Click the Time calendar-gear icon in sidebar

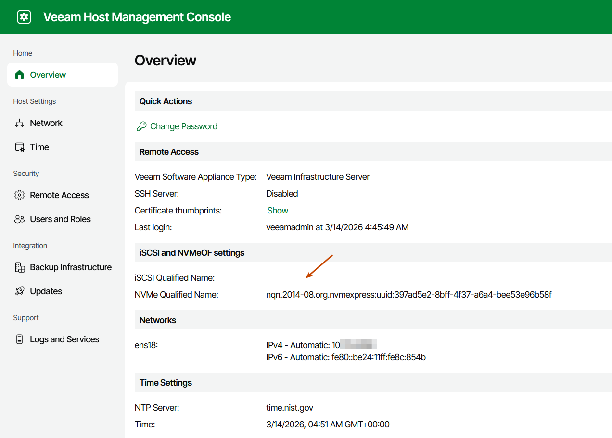[x=19, y=147]
